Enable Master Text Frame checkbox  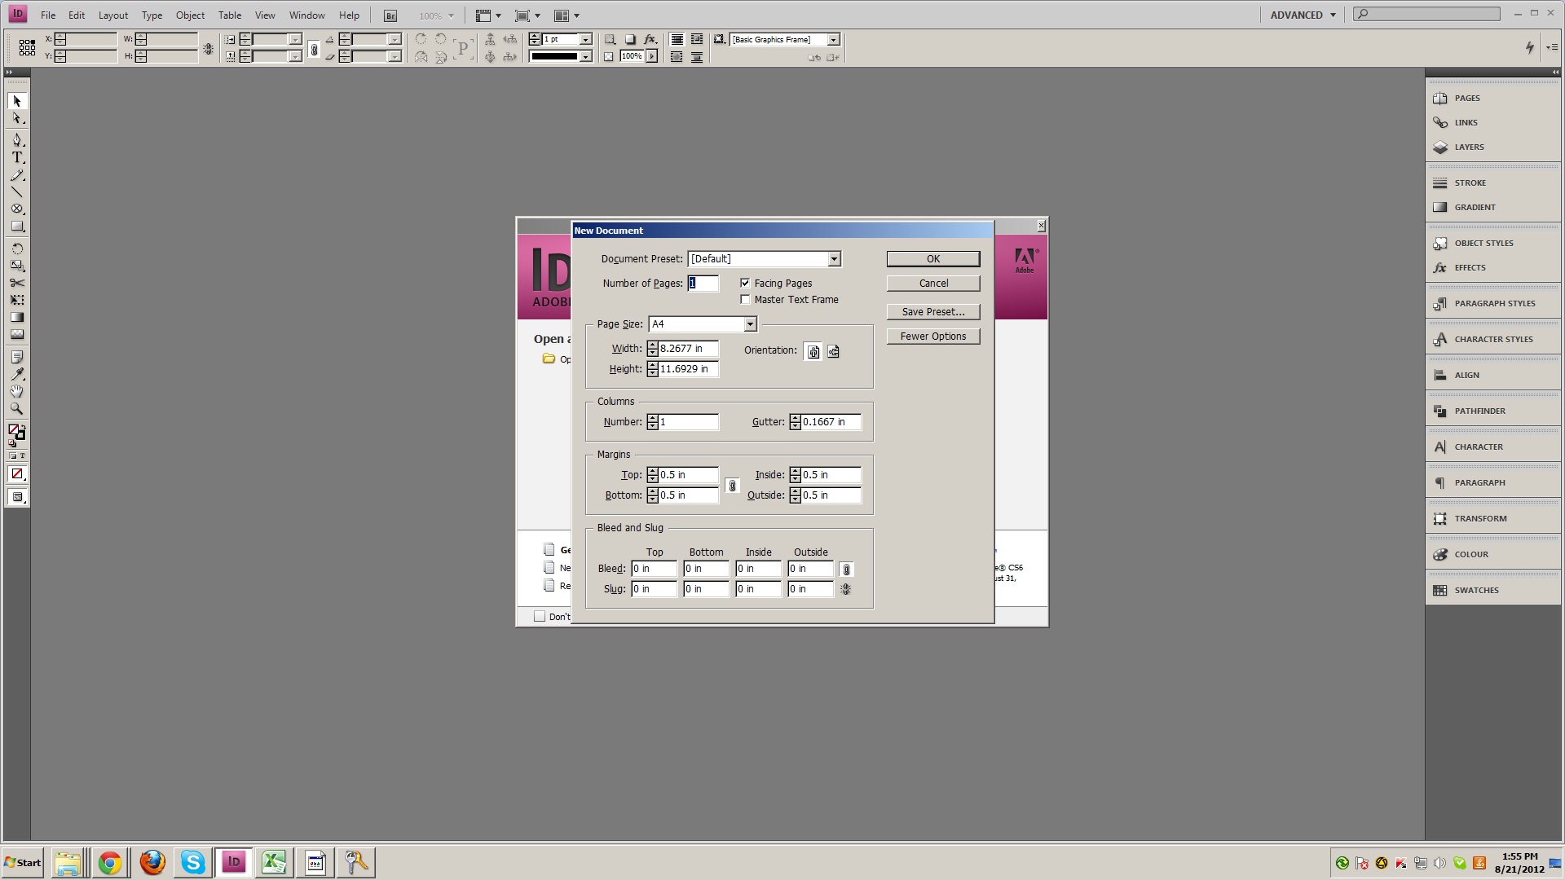[745, 299]
